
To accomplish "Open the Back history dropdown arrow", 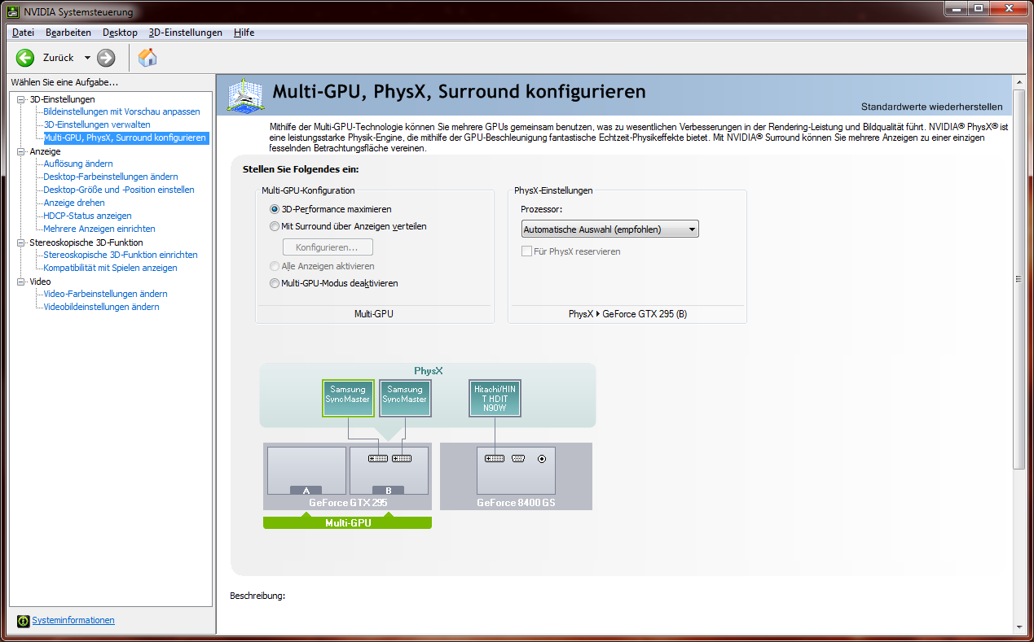I will tap(87, 58).
